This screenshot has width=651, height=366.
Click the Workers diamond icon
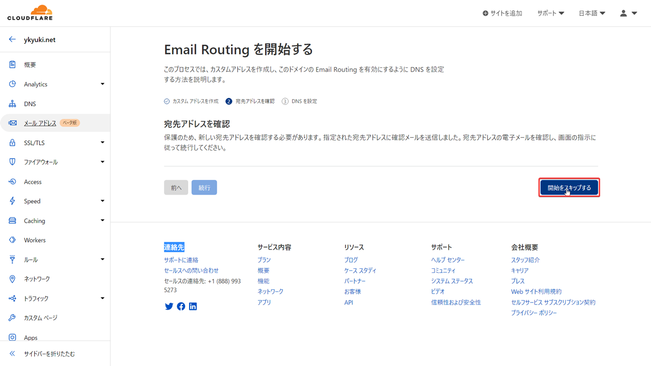(12, 240)
